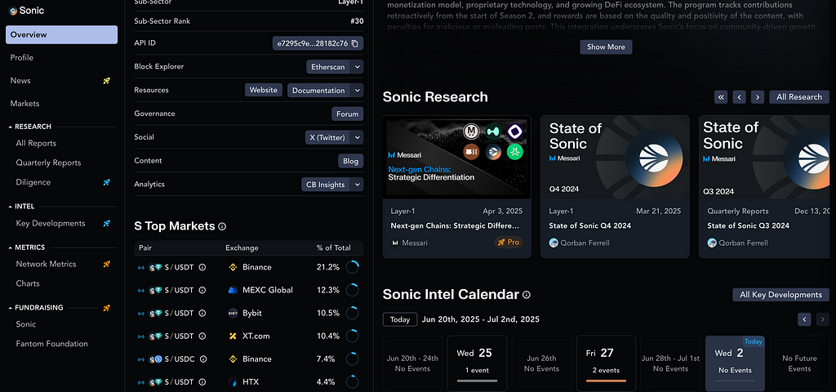Open the All Research button
This screenshot has height=392, width=836.
(x=799, y=97)
